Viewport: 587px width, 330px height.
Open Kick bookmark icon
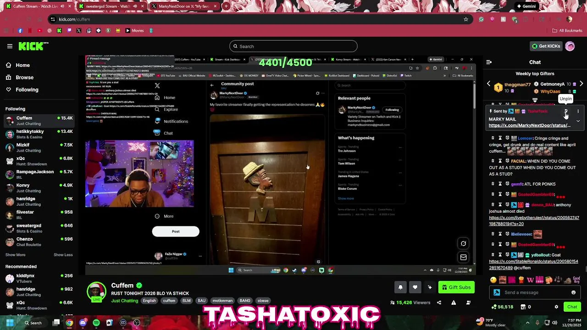pyautogui.click(x=59, y=31)
